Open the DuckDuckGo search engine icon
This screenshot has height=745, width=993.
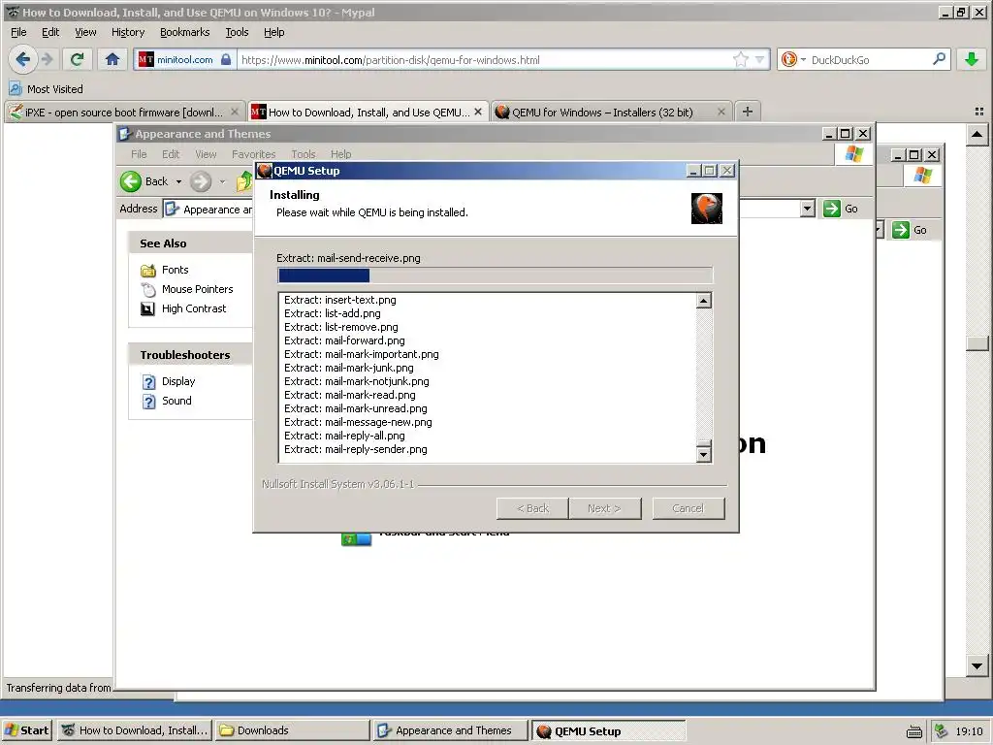789,59
